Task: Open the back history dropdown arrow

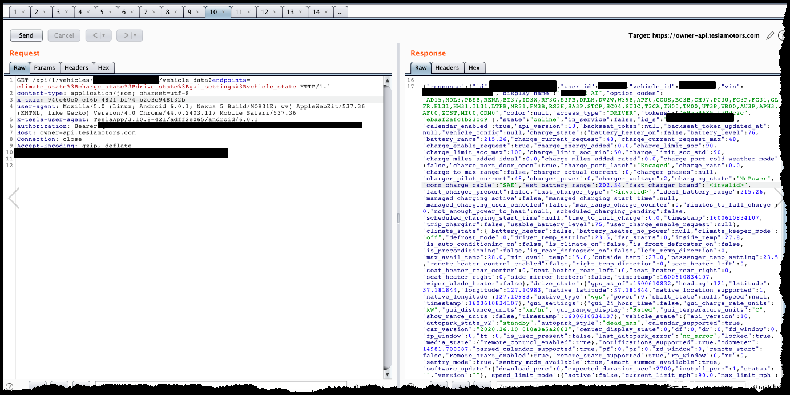Action: pyautogui.click(x=103, y=35)
